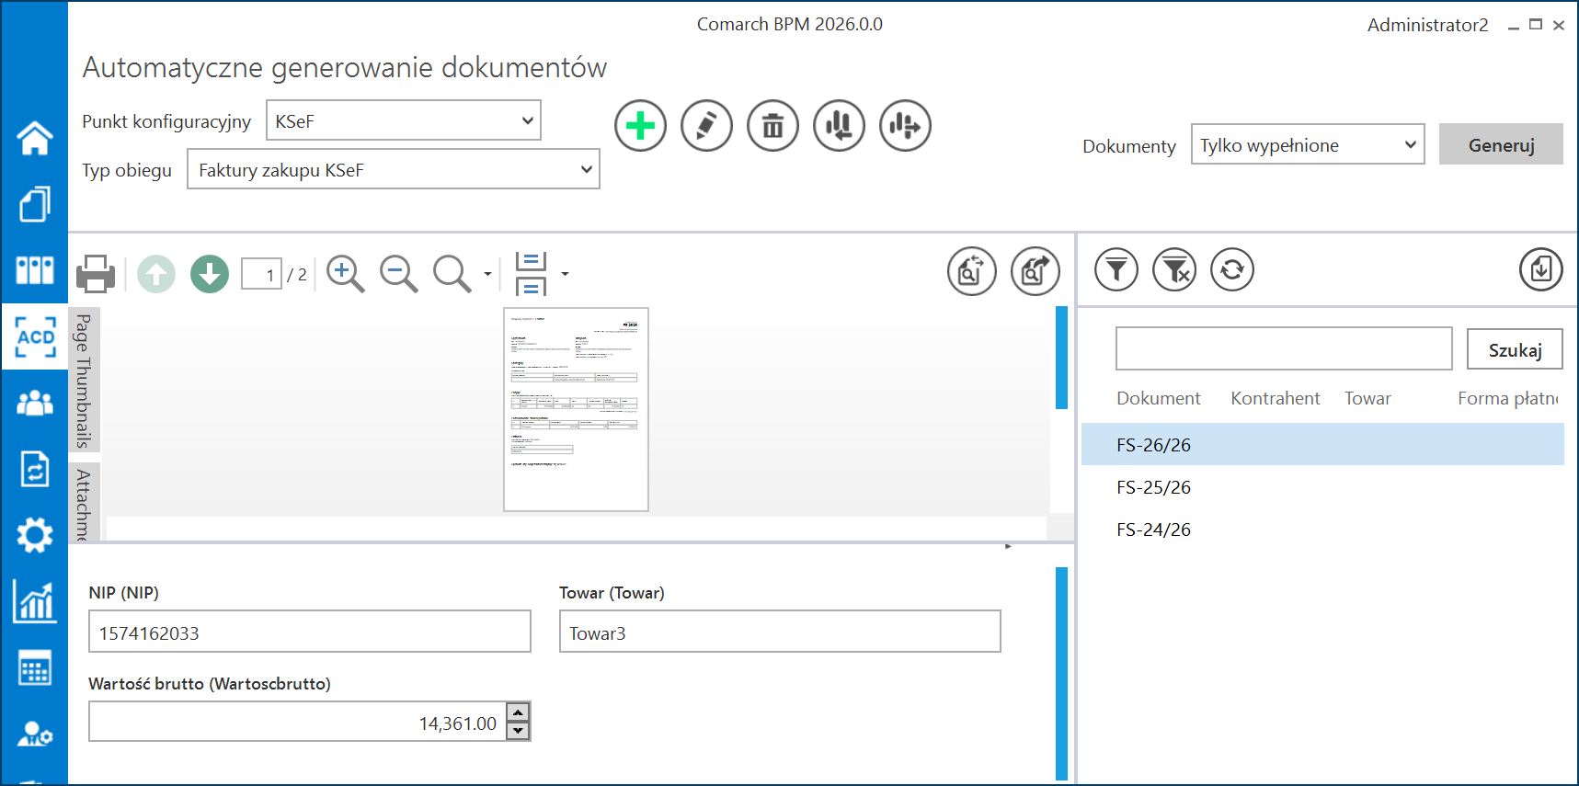Open the Dokumenty Tylko wypełnione dropdown

[1307, 145]
